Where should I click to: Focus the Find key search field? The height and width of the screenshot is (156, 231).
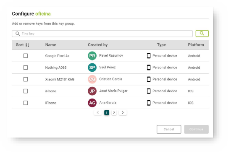click(x=102, y=34)
